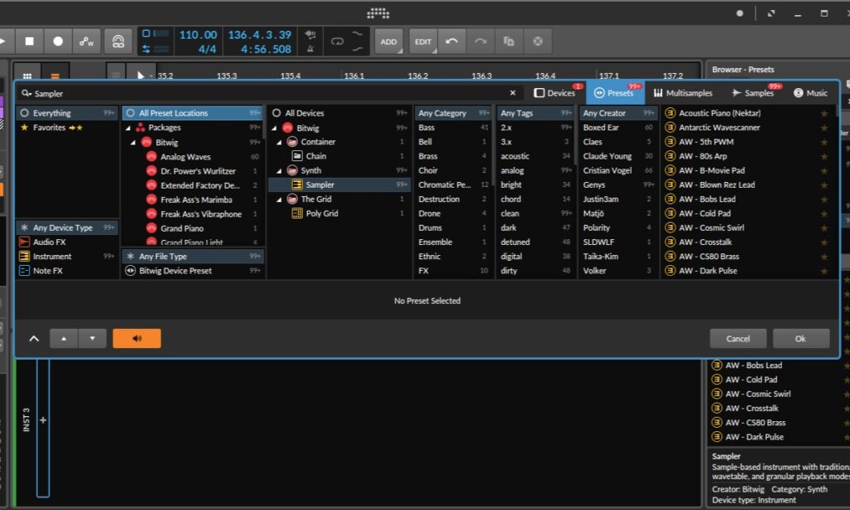The width and height of the screenshot is (850, 510).
Task: Click the ADD button in toolbar
Action: 388,42
